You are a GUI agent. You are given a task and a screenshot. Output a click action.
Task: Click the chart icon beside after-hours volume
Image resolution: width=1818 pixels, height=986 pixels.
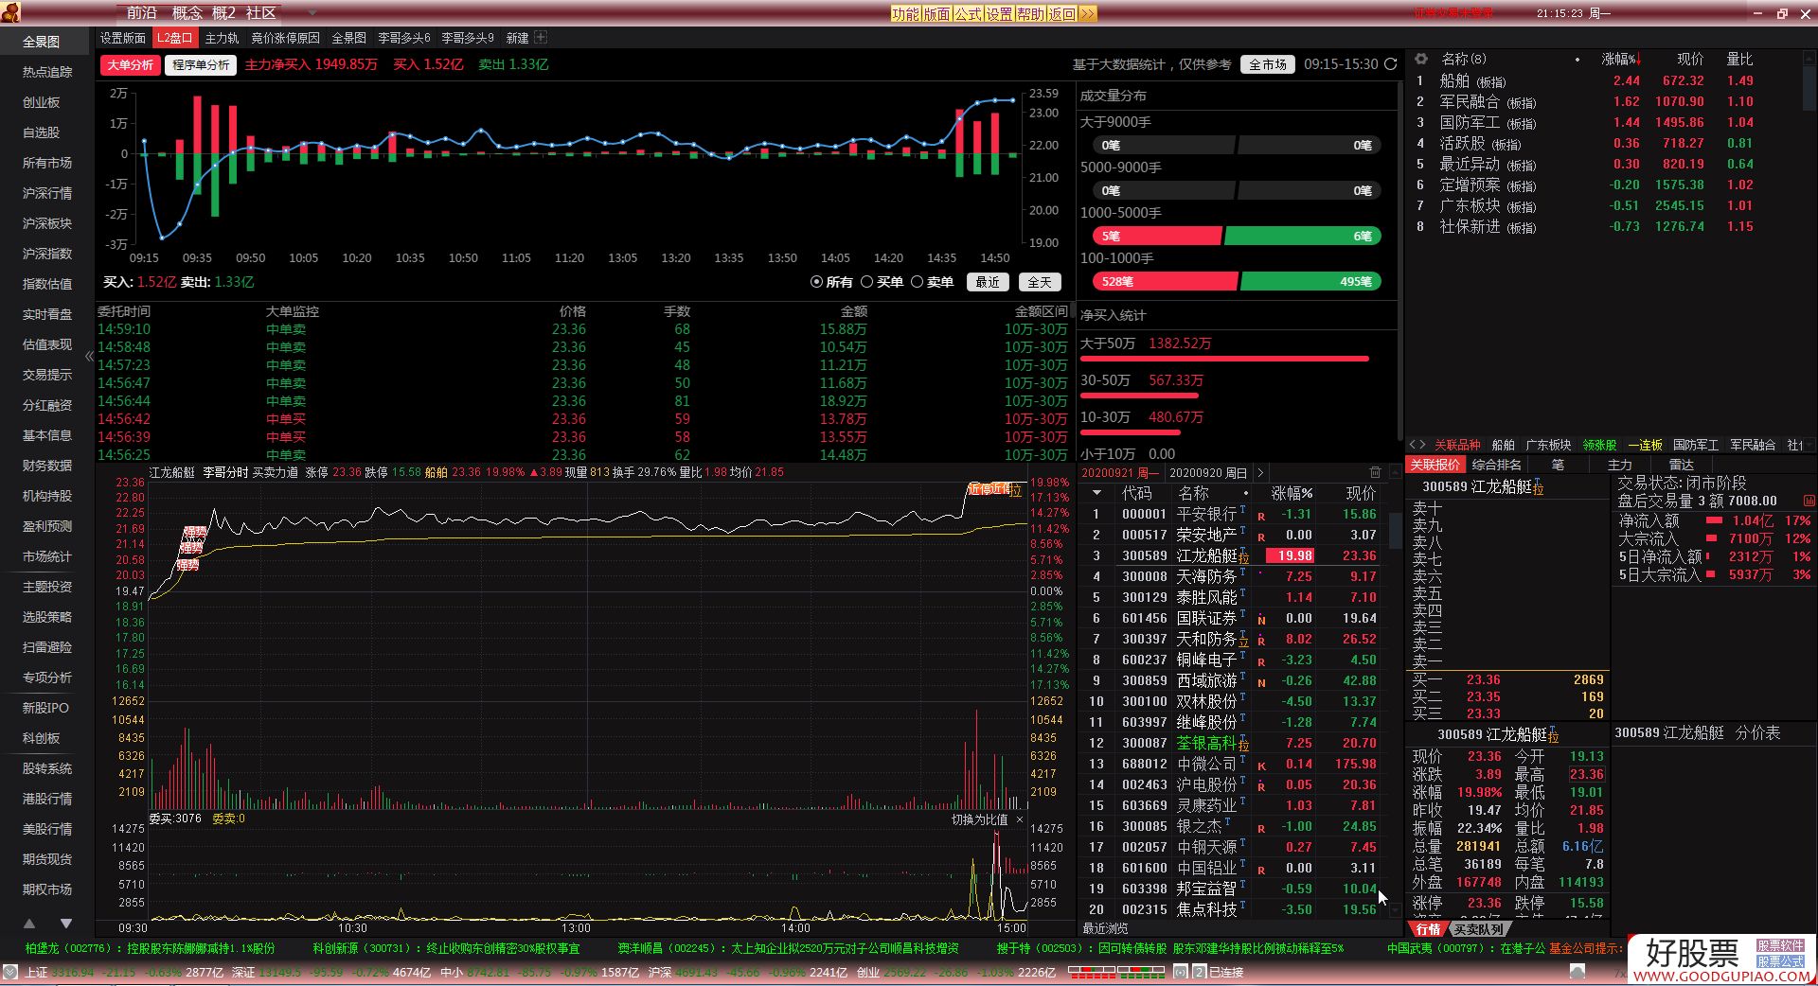tap(1809, 501)
